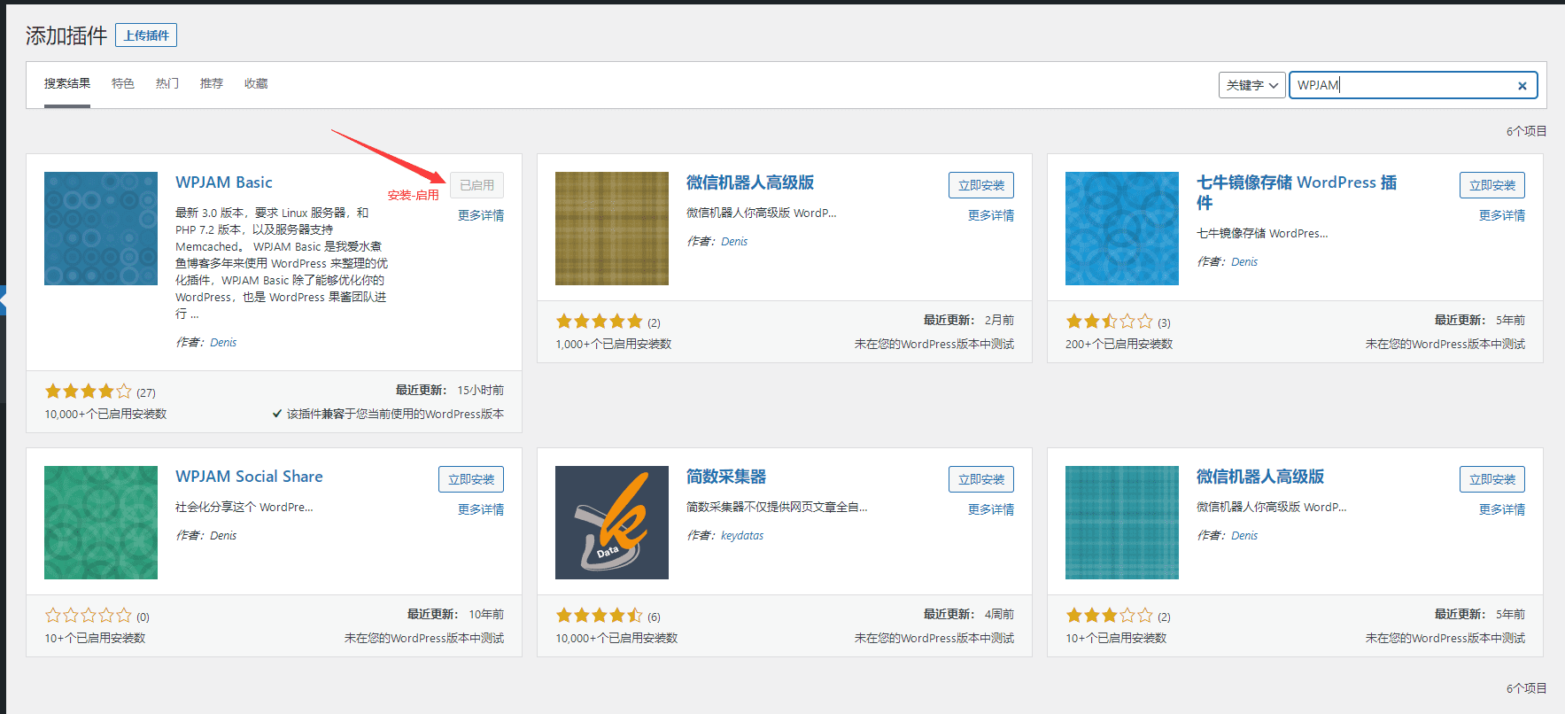The image size is (1565, 714).
Task: Install 微信机器人高级版 with 10+ installs
Action: (x=1492, y=479)
